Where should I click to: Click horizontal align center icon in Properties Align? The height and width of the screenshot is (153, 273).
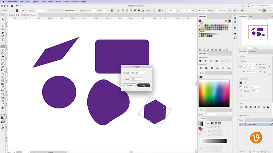point(251,107)
